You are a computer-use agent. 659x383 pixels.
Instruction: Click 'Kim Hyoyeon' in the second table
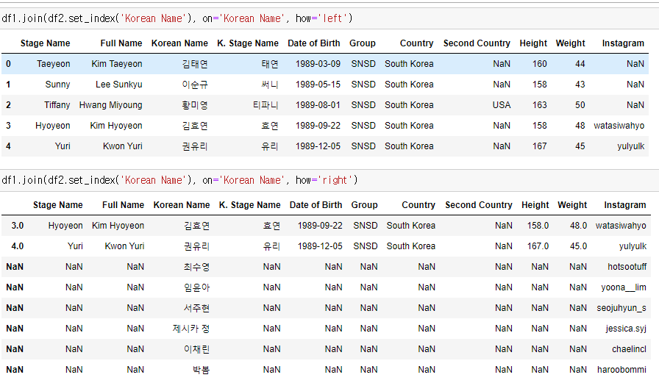point(118,226)
